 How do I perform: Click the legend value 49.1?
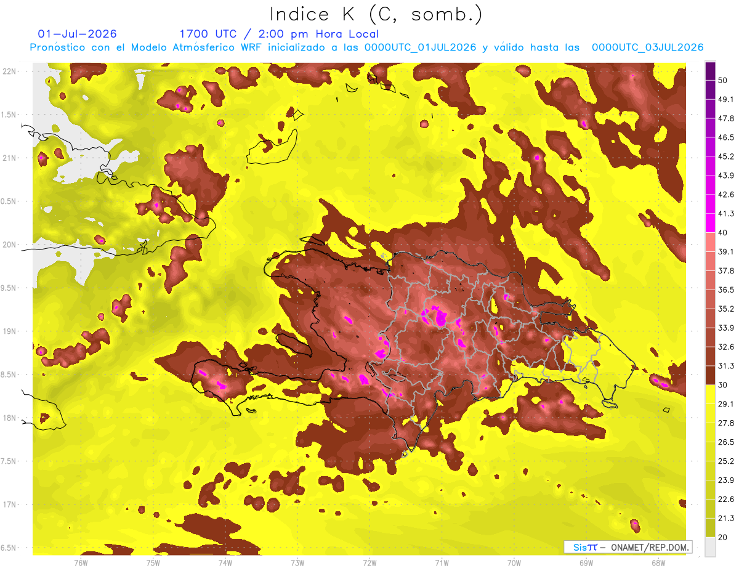click(726, 99)
